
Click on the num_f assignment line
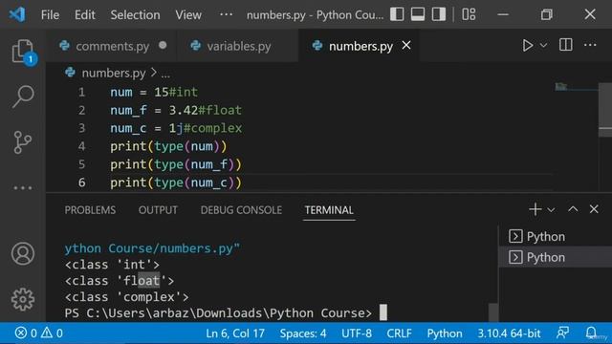coord(176,111)
